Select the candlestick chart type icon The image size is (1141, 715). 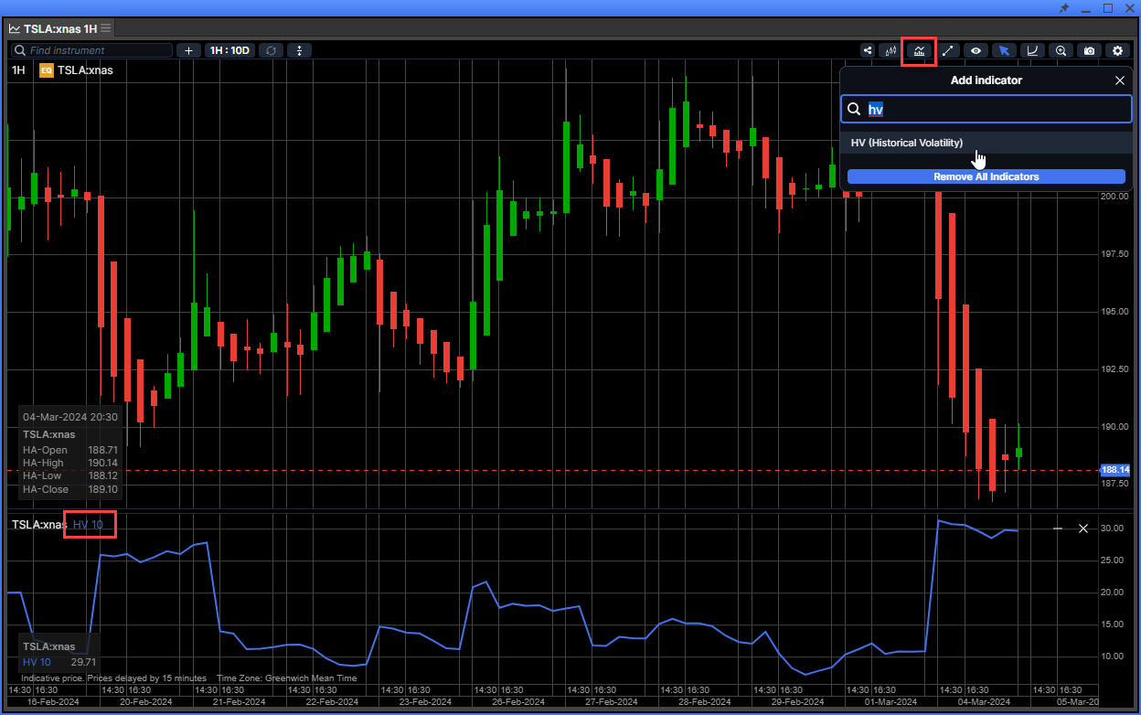coord(890,50)
